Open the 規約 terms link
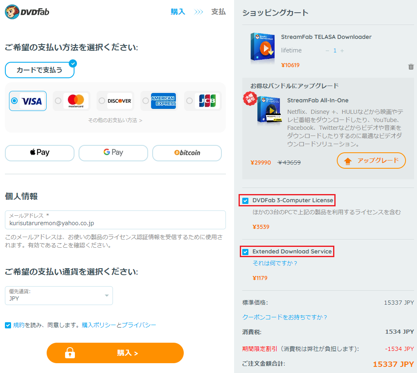The image size is (417, 373). (x=18, y=325)
